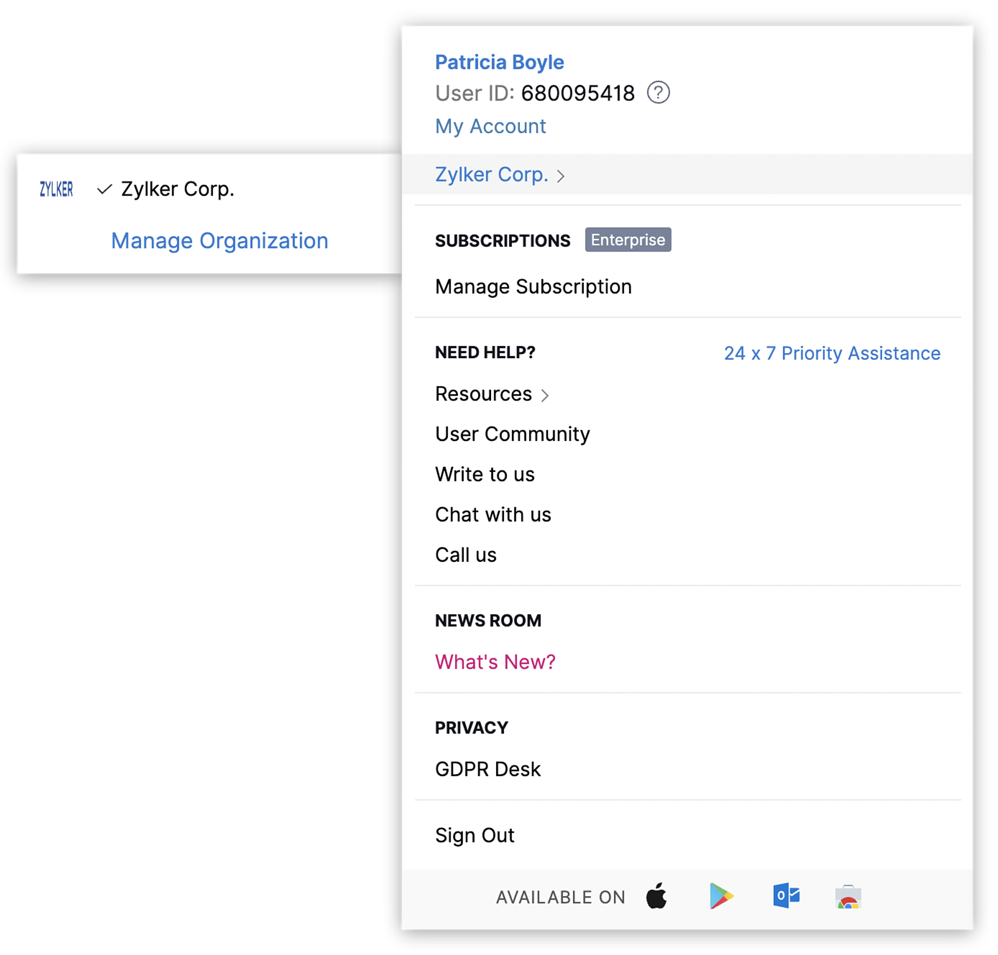Click the Chrome Web Store icon
This screenshot has height=955, width=998.
(x=848, y=897)
